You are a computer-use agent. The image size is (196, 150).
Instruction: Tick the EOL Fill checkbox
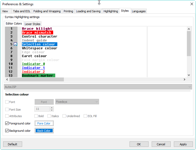pyautogui.click(x=85, y=116)
